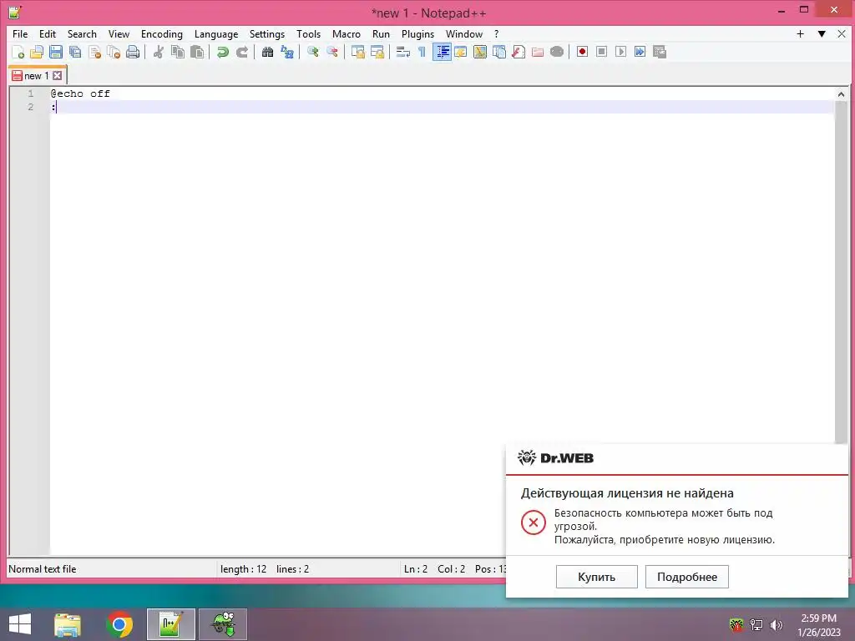Image resolution: width=855 pixels, height=641 pixels.
Task: Copy selection via toolbar icon
Action: pos(178,52)
